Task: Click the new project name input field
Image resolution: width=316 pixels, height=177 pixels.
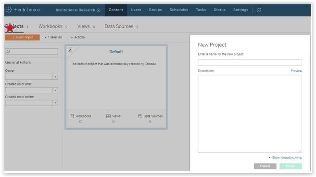Action: [x=250, y=63]
